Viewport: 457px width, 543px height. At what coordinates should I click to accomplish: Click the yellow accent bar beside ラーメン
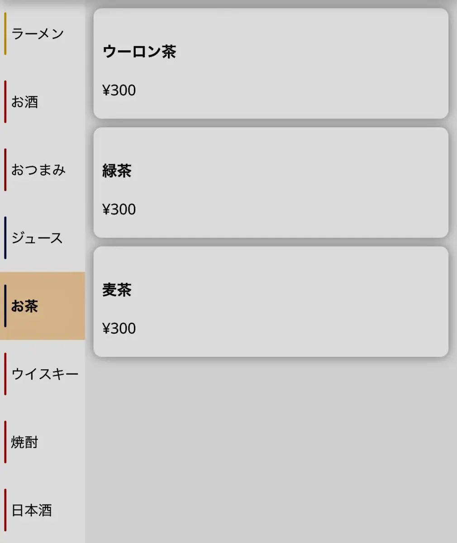(5, 34)
